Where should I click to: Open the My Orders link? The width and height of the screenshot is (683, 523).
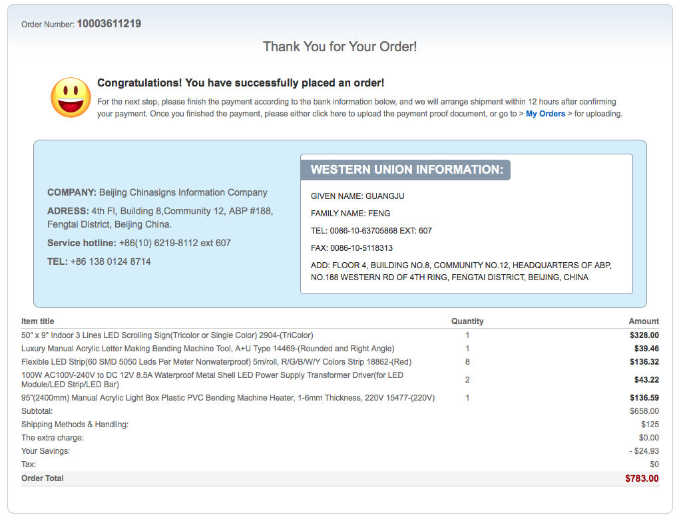coord(545,114)
